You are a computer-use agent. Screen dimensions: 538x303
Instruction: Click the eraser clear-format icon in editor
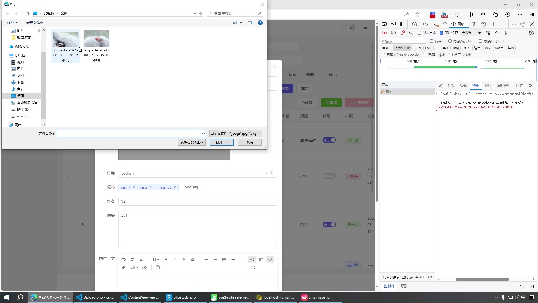click(x=142, y=260)
